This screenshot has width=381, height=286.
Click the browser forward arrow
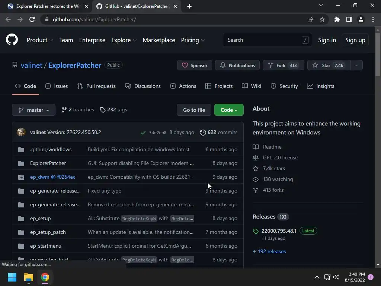pyautogui.click(x=20, y=19)
